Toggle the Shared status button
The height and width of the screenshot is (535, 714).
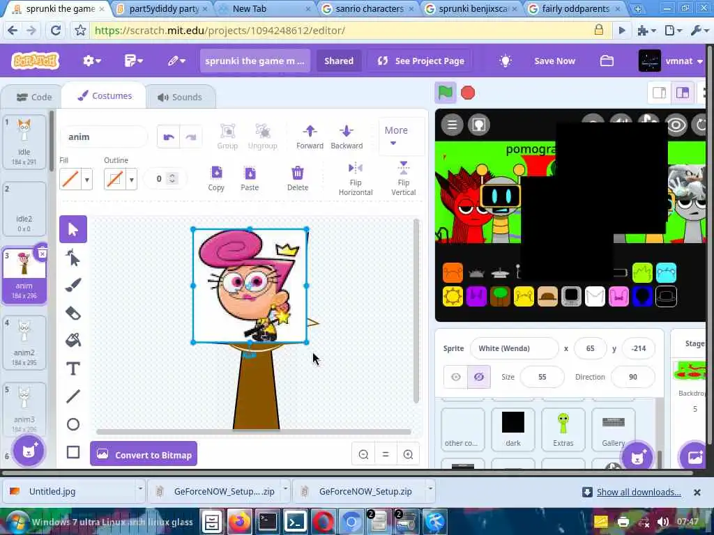(x=339, y=61)
